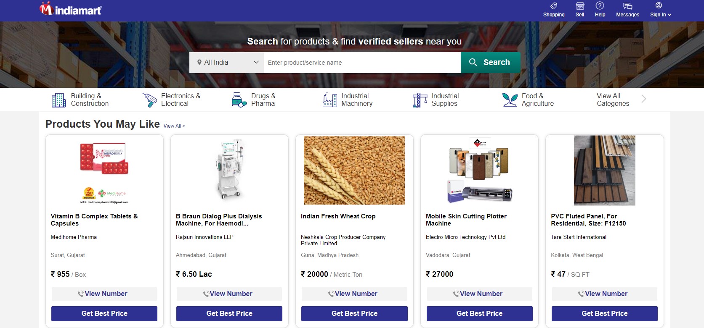Show next categories with right chevron
The image size is (704, 328).
(x=643, y=99)
